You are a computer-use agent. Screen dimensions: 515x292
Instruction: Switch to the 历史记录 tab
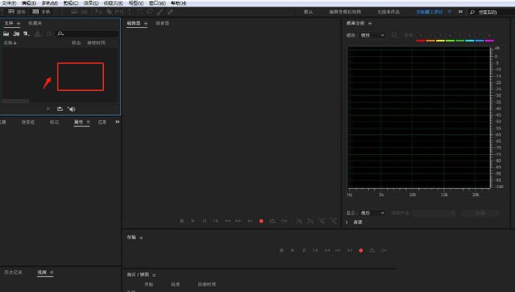(13, 272)
